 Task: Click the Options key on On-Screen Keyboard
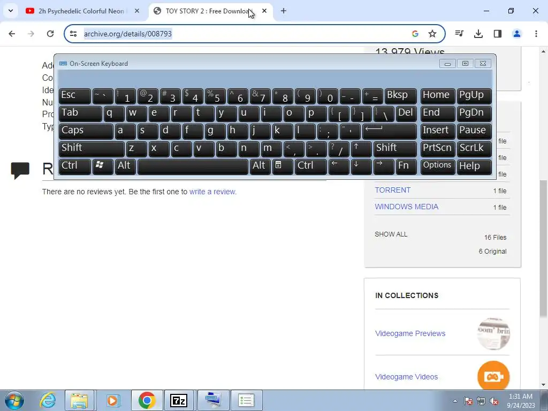pyautogui.click(x=438, y=166)
